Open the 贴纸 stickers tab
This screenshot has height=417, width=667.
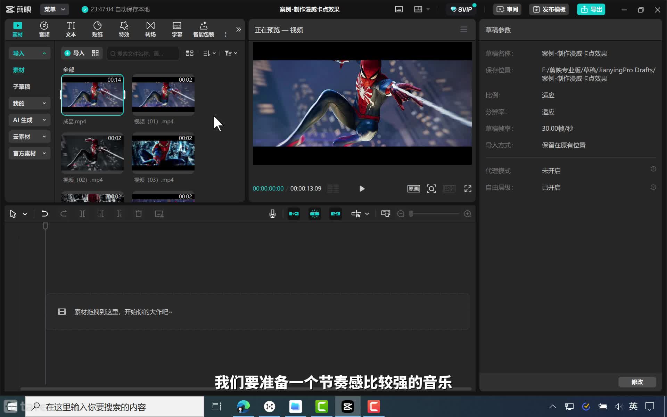click(x=97, y=30)
